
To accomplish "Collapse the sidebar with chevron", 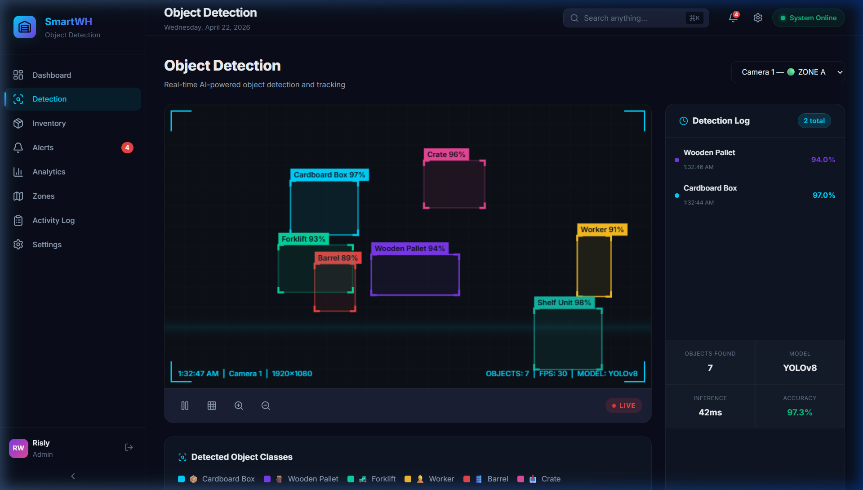I will click(73, 476).
